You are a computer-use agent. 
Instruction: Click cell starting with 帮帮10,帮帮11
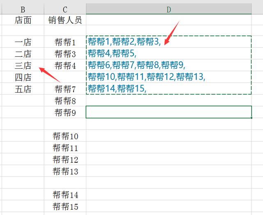coord(168,77)
